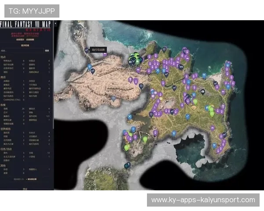Click the chocobo stop marker with tooltip
This screenshot has width=264, height=211.
[x=86, y=51]
